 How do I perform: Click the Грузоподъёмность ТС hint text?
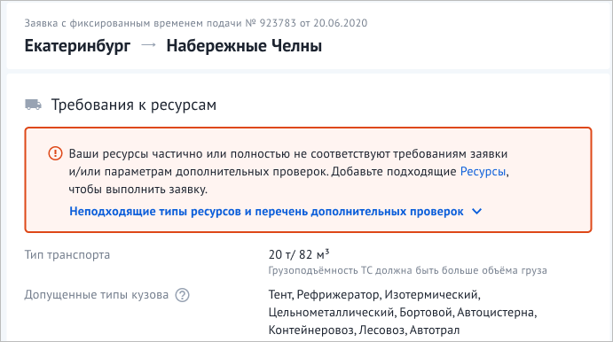(407, 270)
